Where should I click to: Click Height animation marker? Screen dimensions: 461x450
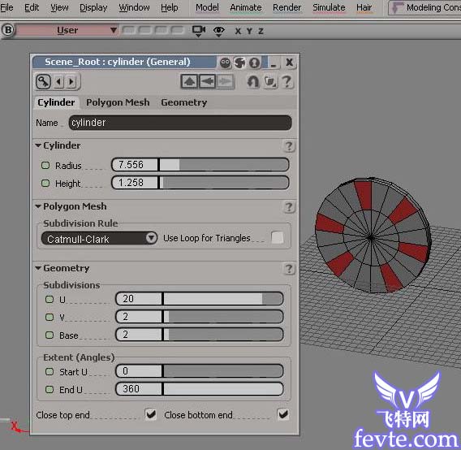click(x=45, y=183)
